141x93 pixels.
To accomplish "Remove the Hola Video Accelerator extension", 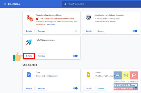I will [x=42, y=56].
